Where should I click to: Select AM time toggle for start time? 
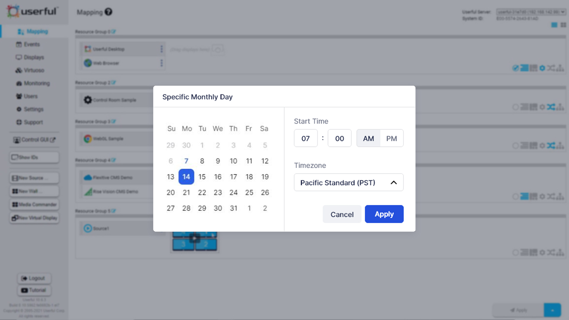pyautogui.click(x=368, y=138)
